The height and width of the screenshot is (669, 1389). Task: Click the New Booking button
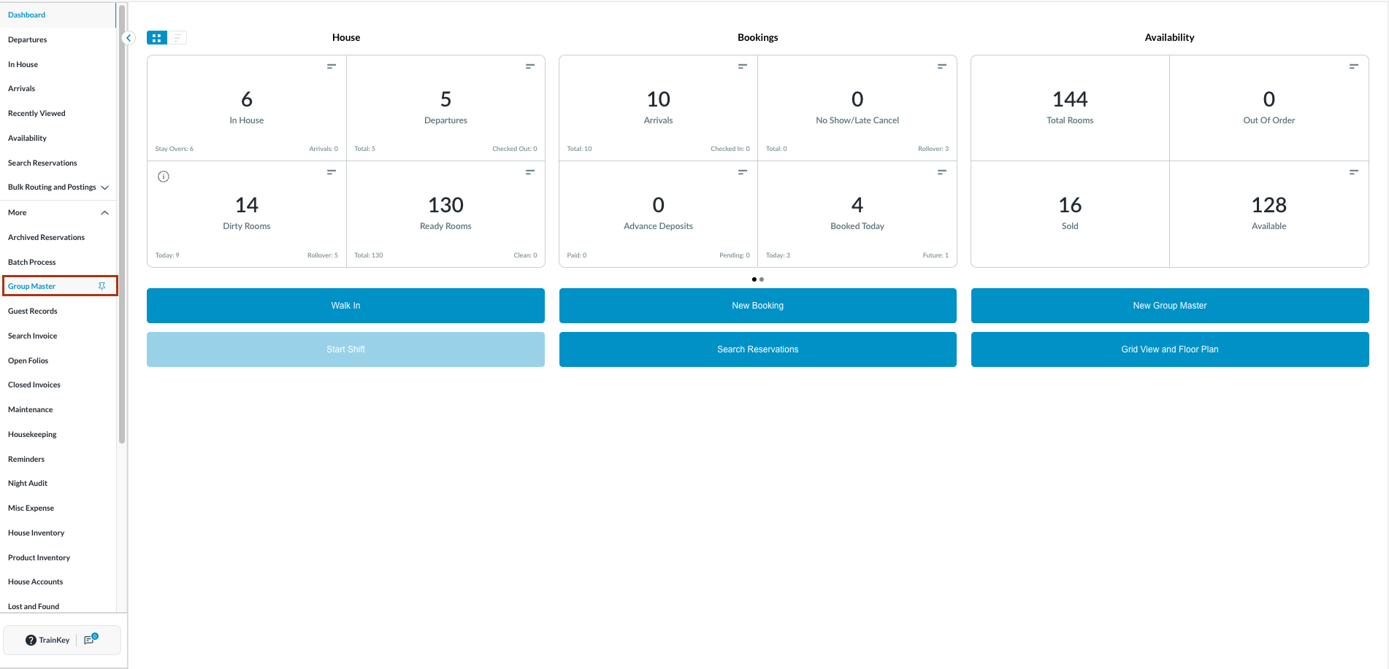click(757, 306)
